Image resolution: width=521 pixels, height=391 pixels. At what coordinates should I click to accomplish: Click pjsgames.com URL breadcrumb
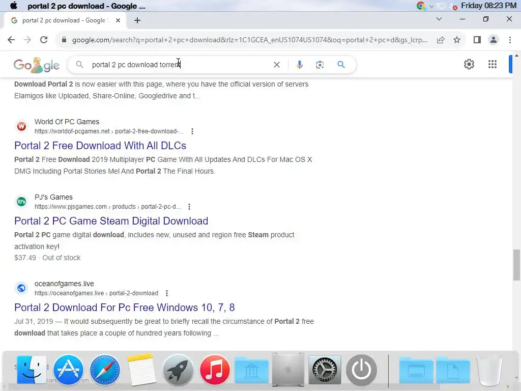tap(108, 207)
